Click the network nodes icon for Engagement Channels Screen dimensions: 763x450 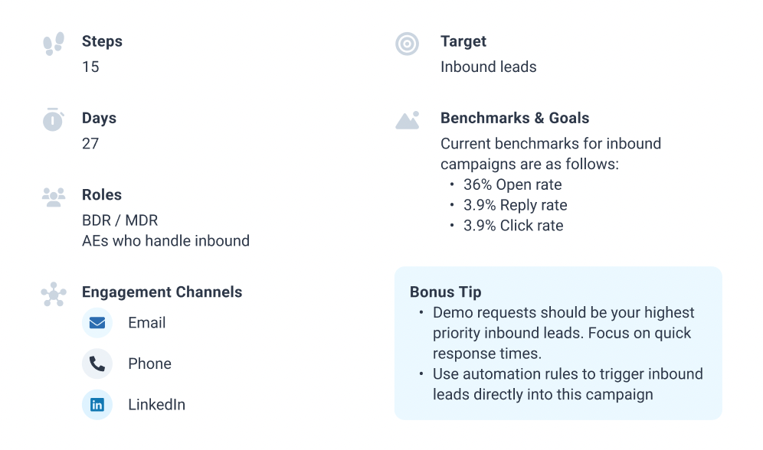54,295
